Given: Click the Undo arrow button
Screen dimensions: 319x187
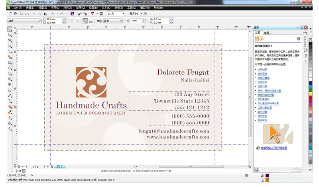Looking at the screenshot, I should coord(53,14).
